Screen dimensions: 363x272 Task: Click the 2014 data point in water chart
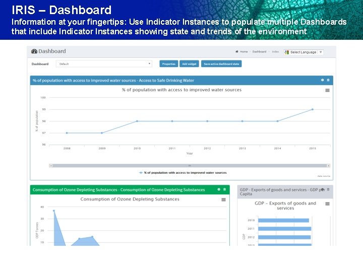278,121
